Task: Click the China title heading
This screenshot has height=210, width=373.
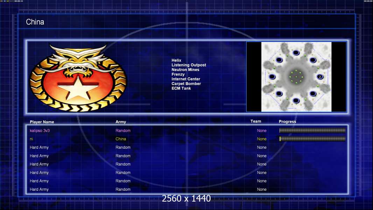Action: 35,22
